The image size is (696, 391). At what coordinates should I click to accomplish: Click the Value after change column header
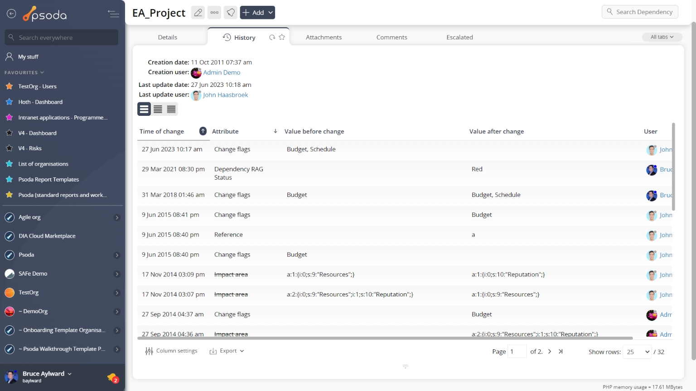pyautogui.click(x=497, y=131)
